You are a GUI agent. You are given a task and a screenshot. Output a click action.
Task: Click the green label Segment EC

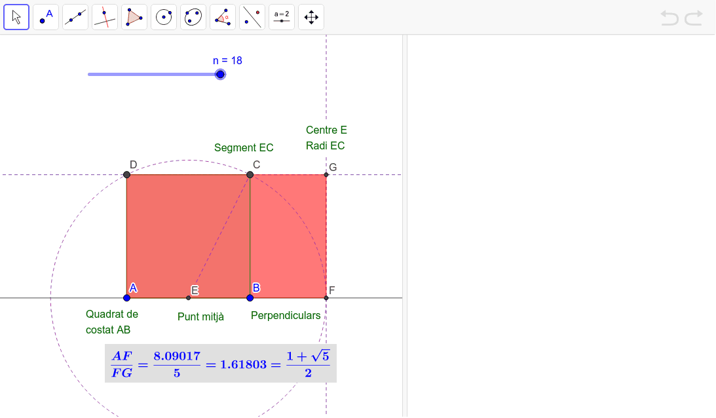244,147
